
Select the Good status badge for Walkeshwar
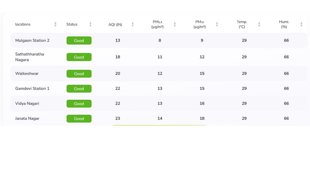coord(79,74)
